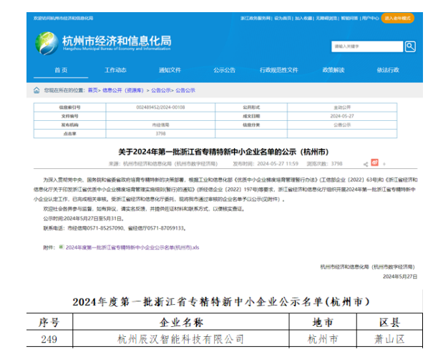This screenshot has width=438, height=362.
Task: Download the 2024年度第一批 xls attachment link
Action: pos(132,245)
